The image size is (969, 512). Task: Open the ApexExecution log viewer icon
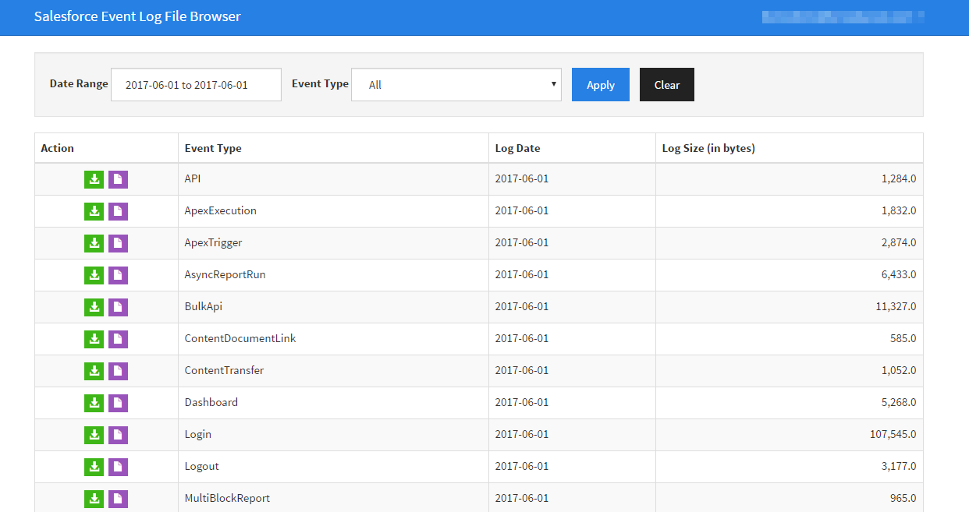click(118, 211)
